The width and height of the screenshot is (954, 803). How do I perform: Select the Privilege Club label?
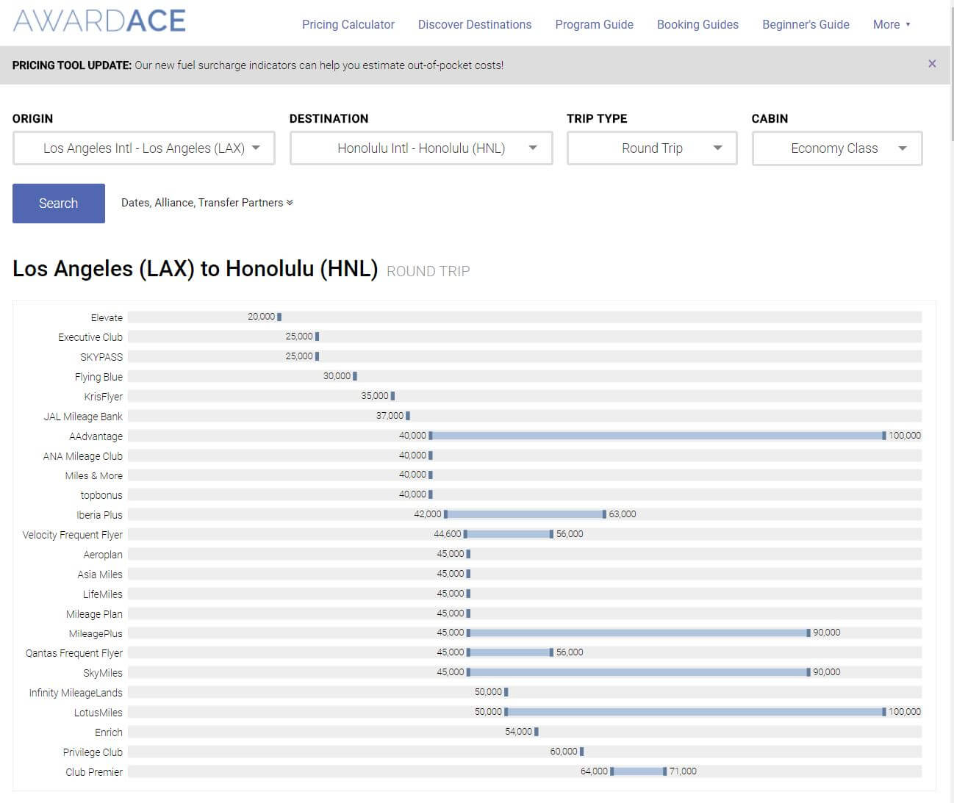click(93, 753)
